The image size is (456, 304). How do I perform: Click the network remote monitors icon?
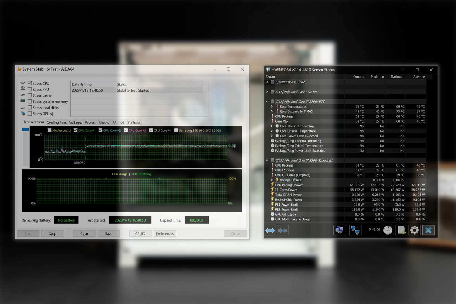[355, 230]
